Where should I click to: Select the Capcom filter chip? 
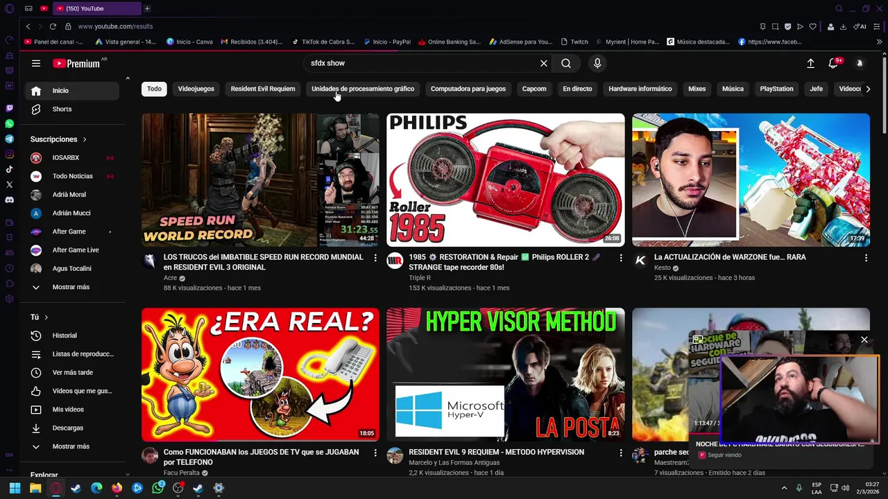coord(534,89)
